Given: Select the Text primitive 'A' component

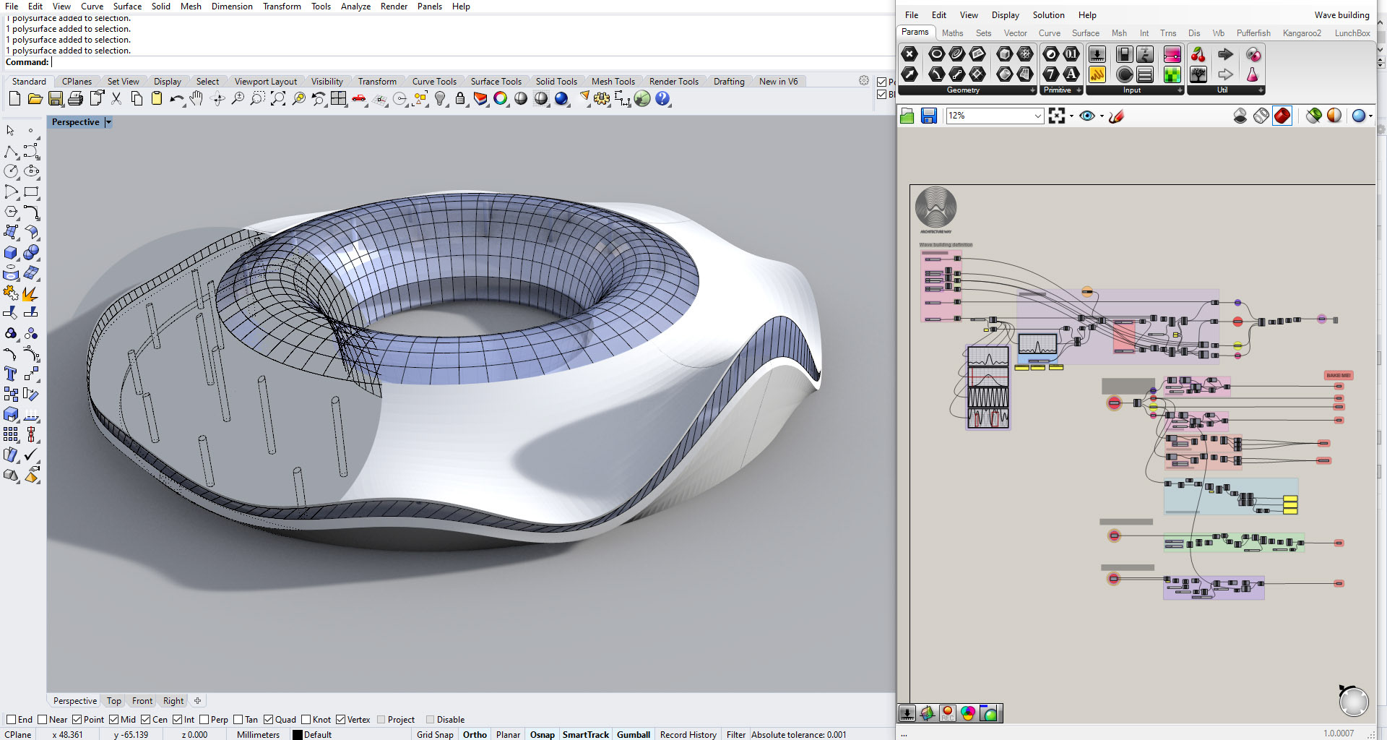Looking at the screenshot, I should 1071,74.
